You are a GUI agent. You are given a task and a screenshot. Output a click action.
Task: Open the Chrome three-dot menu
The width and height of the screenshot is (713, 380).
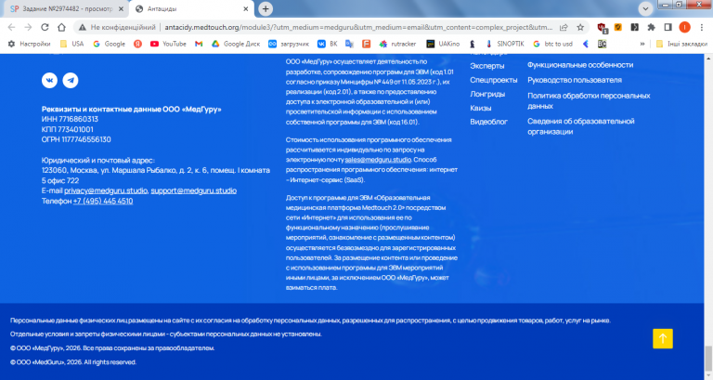coord(702,27)
